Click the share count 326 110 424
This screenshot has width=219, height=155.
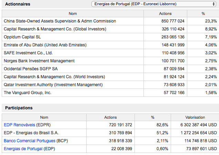[x=173, y=29]
